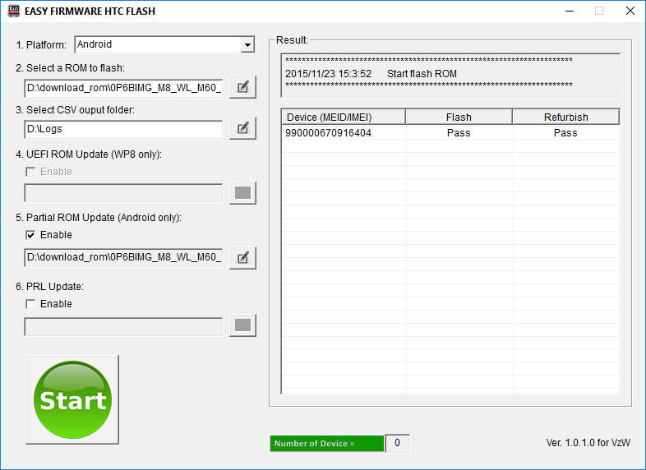Image resolution: width=646 pixels, height=470 pixels.
Task: Click the browse icon for ROM to flash
Action: [242, 87]
